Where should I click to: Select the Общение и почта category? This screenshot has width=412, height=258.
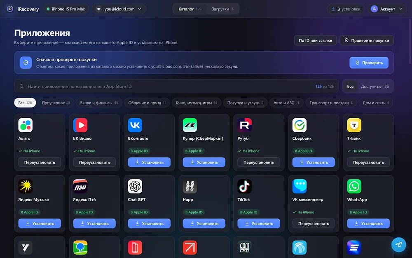pyautogui.click(x=147, y=103)
